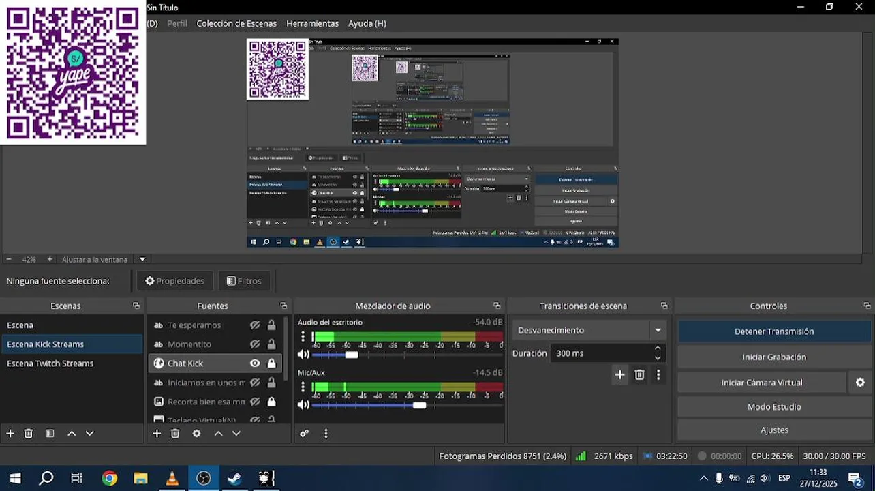Undock the Mezclador de audio panel
The image size is (875, 491).
pos(497,306)
